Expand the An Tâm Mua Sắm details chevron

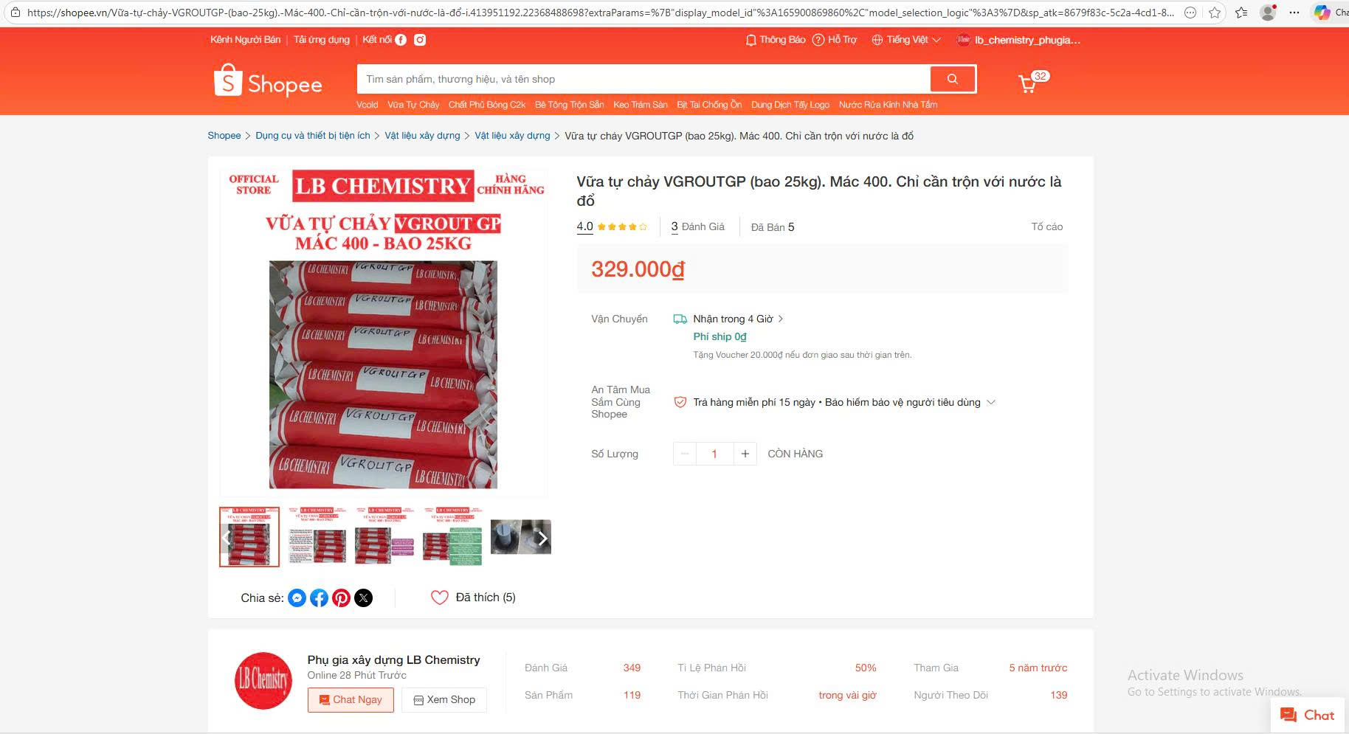click(991, 402)
